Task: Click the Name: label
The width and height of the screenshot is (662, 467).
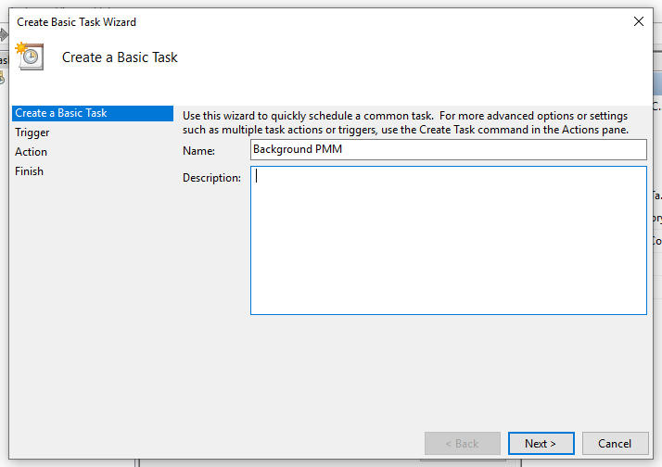Action: [x=198, y=151]
